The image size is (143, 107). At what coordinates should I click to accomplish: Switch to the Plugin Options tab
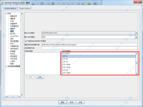25,9
